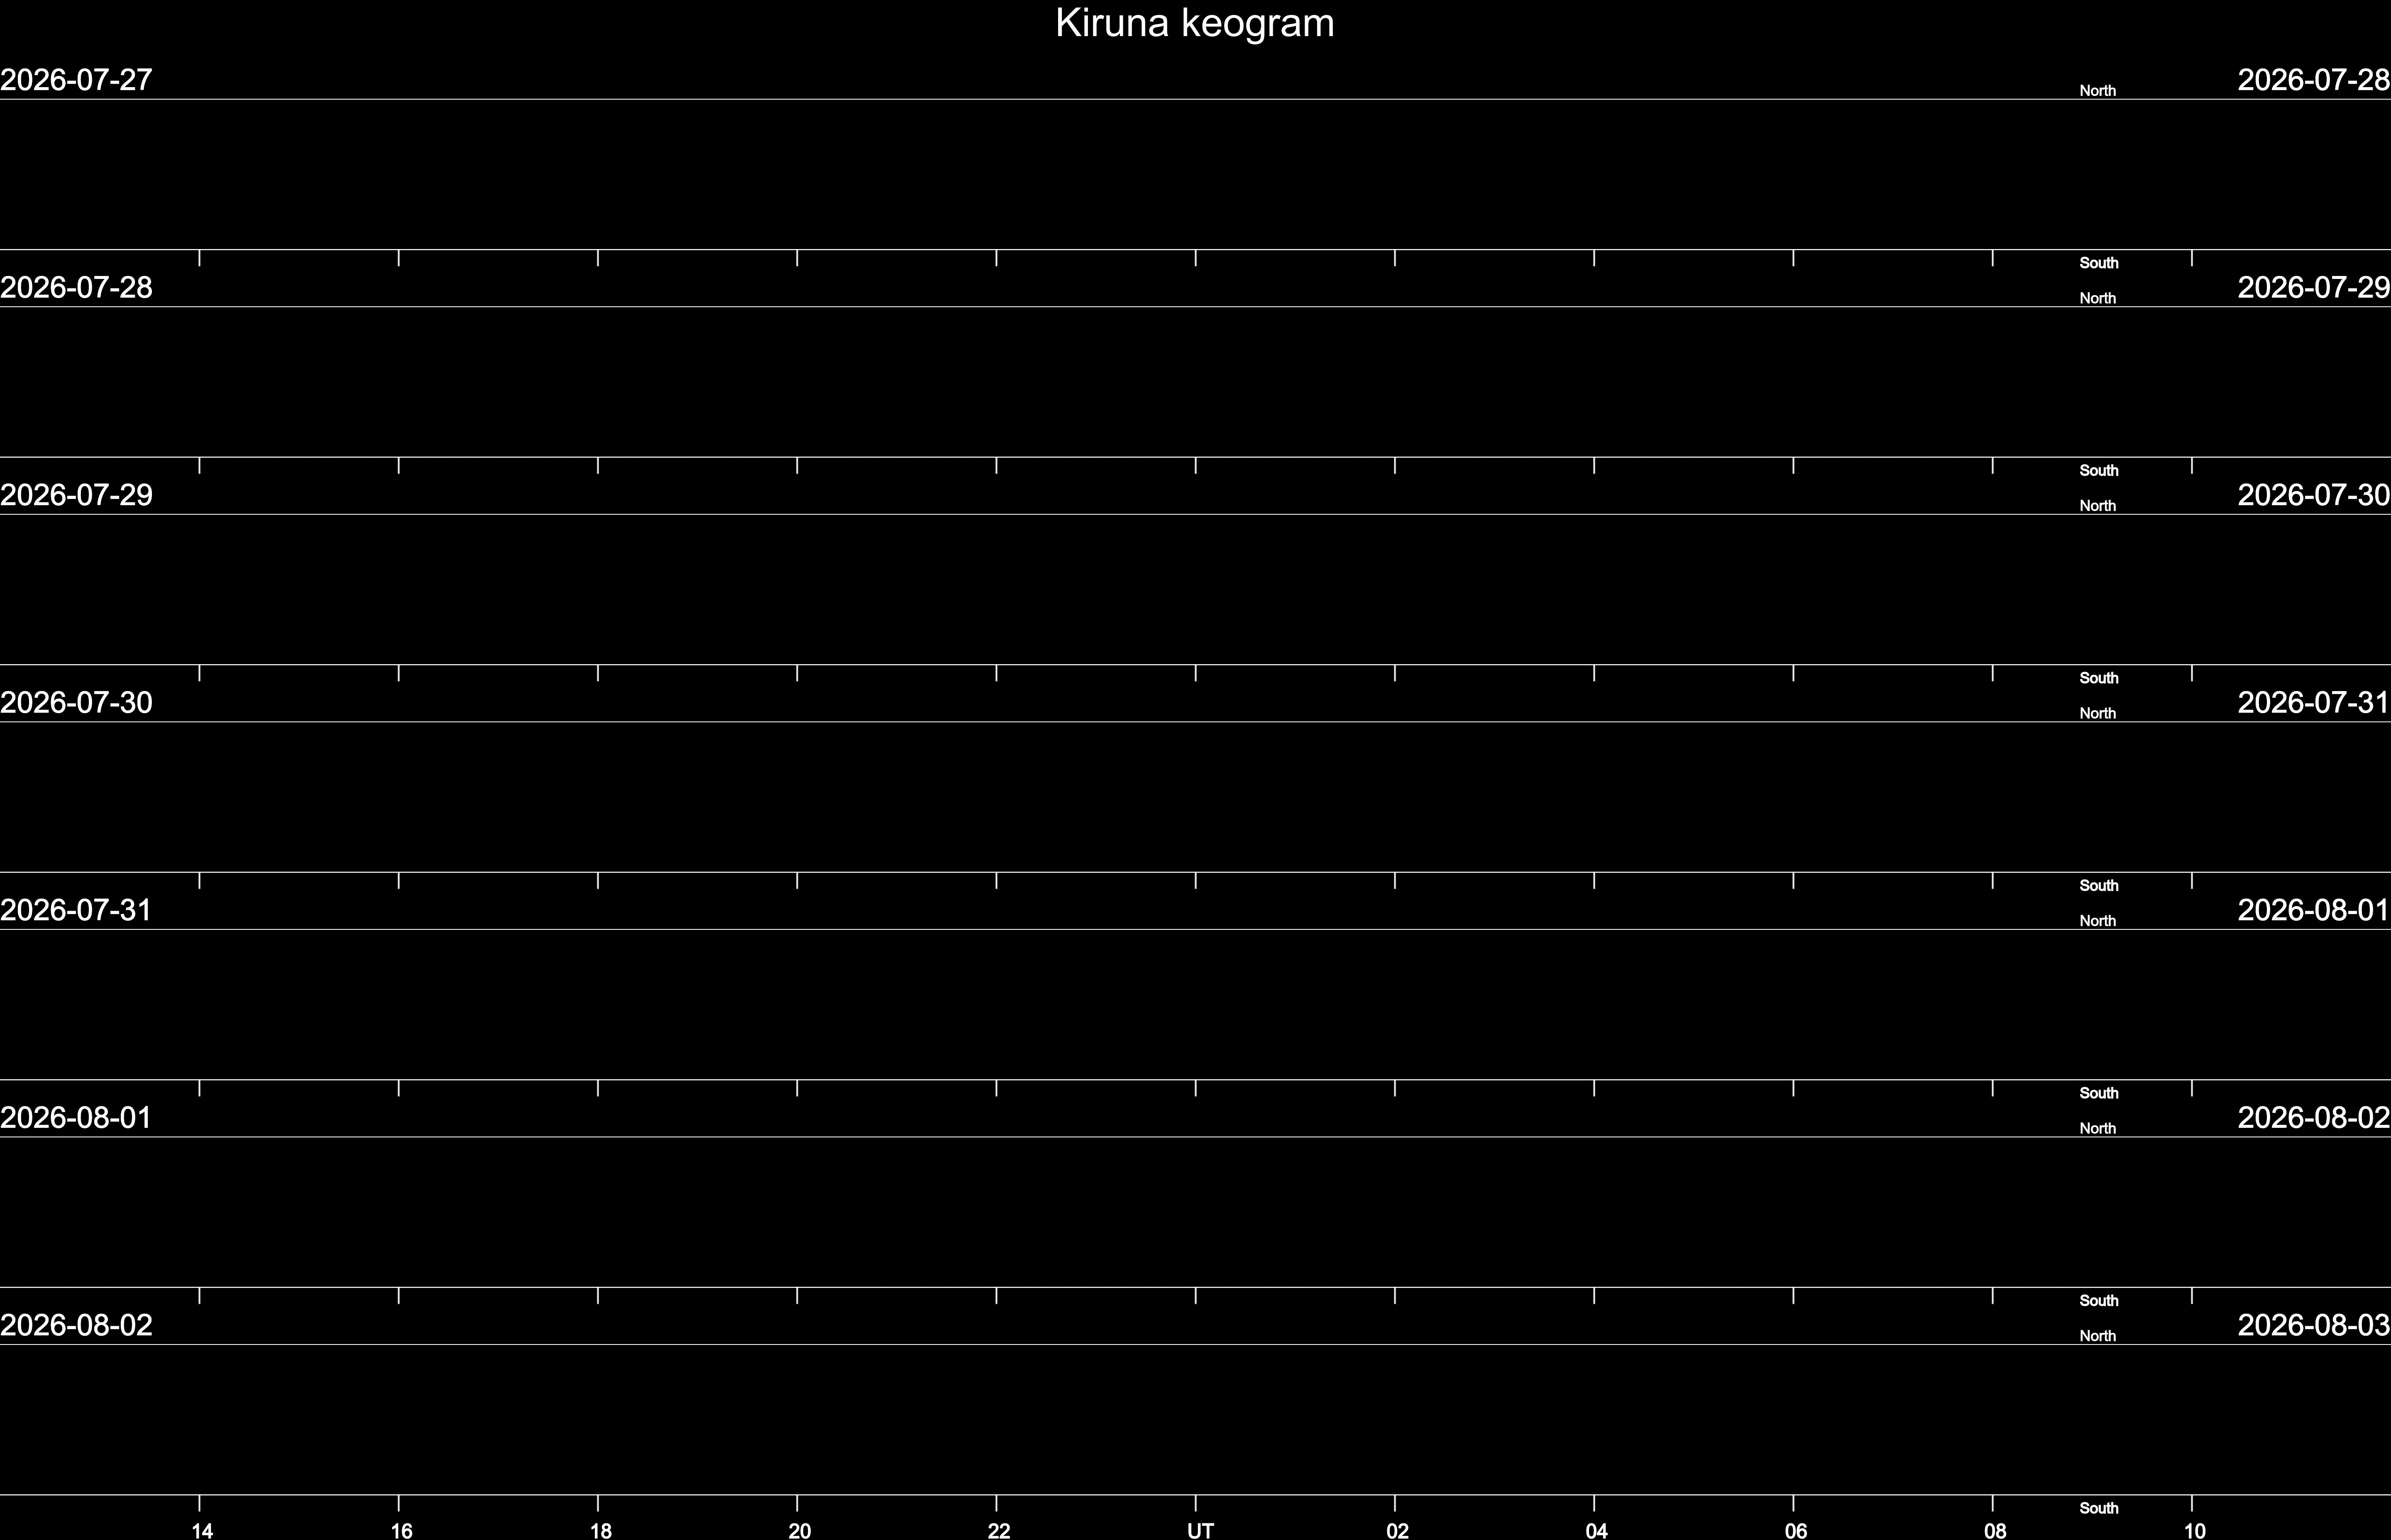This screenshot has width=2391, height=1540.
Task: Click the "06" hour label on the time axis
Action: [1796, 1531]
